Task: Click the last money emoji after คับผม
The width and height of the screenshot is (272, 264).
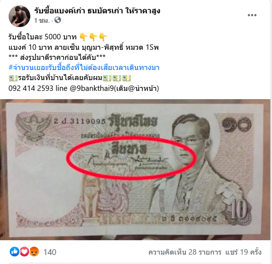Action: pyautogui.click(x=126, y=78)
